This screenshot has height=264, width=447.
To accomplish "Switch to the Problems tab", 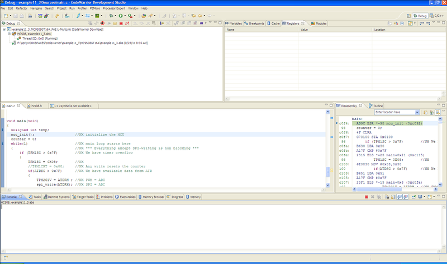I will point(104,197).
